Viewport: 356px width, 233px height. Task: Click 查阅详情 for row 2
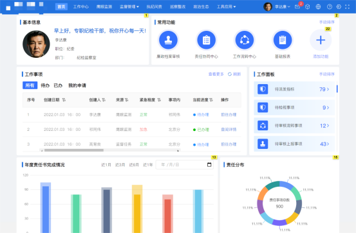(229, 129)
